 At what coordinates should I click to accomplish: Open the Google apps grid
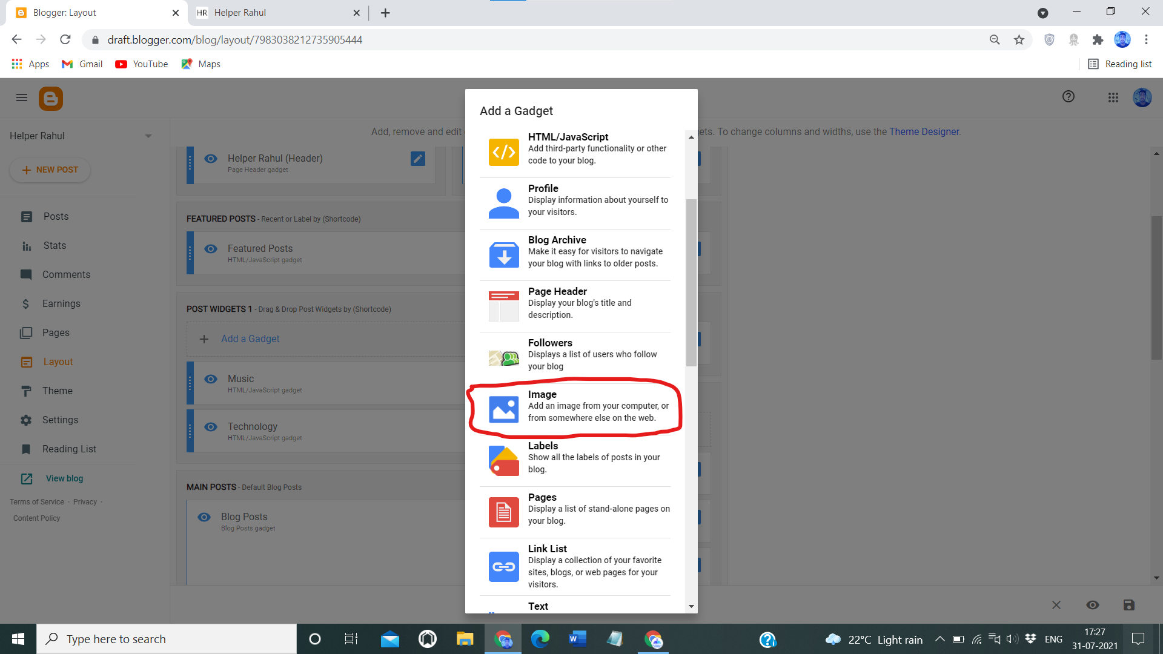click(1113, 97)
